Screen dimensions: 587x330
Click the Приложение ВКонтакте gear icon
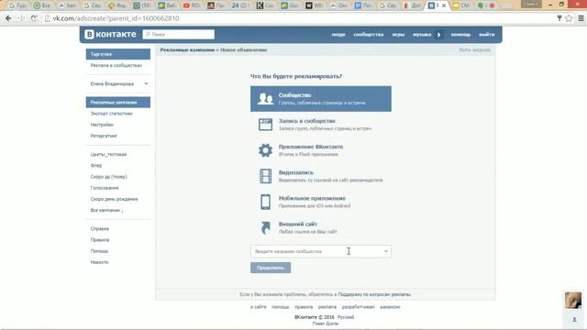pos(265,150)
